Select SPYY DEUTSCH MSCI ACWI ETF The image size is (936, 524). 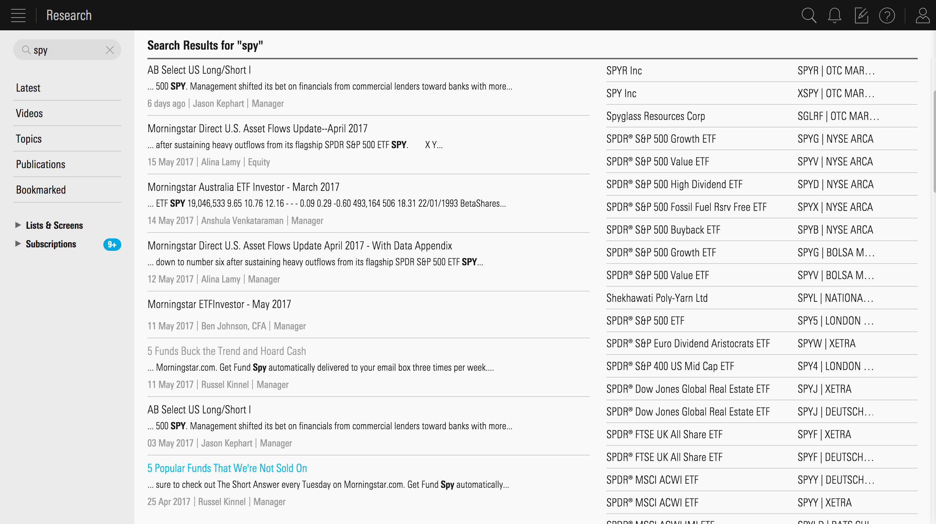pos(762,480)
